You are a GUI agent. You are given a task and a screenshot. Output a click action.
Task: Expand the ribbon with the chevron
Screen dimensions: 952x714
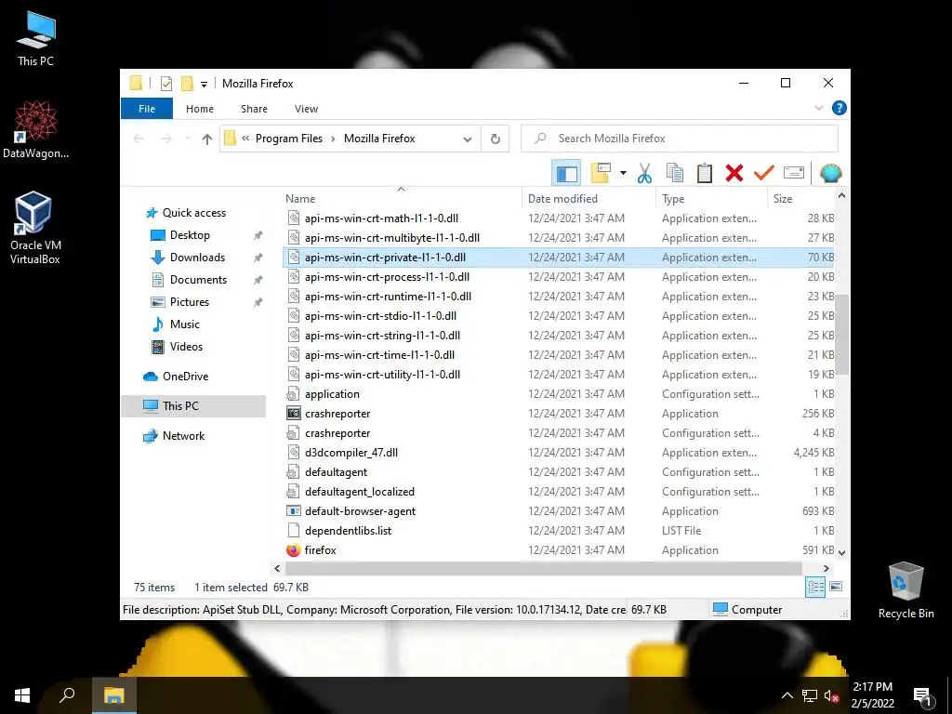(818, 108)
